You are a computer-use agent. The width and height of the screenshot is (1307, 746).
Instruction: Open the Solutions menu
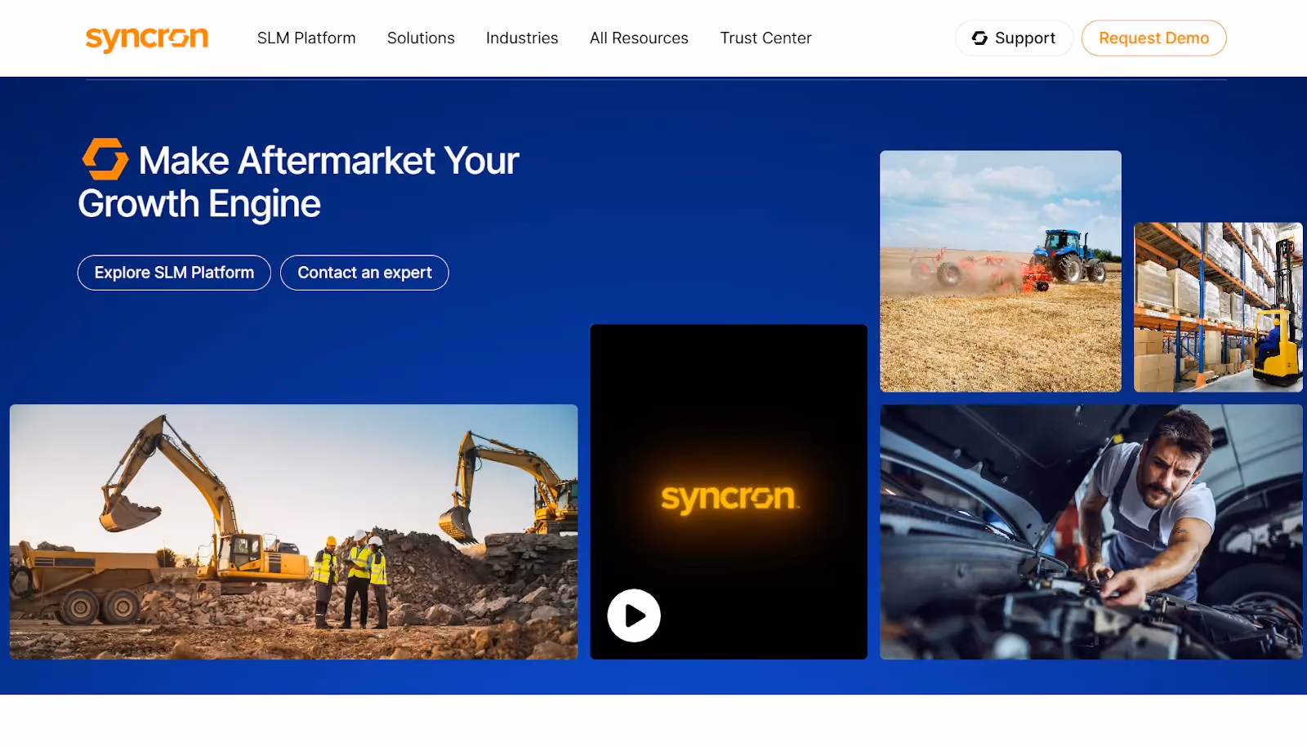[421, 38]
